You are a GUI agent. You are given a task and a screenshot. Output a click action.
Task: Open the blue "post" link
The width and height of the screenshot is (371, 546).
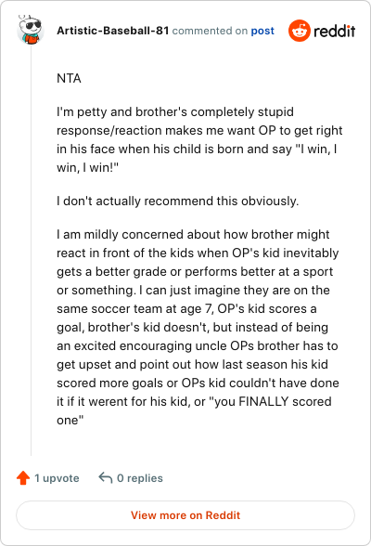pos(262,31)
